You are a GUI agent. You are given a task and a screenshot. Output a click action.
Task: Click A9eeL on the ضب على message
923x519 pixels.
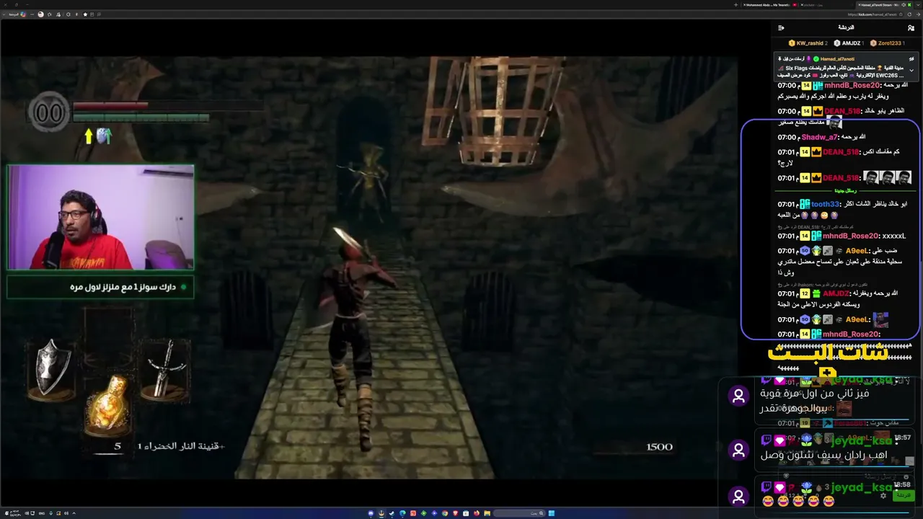(x=857, y=251)
